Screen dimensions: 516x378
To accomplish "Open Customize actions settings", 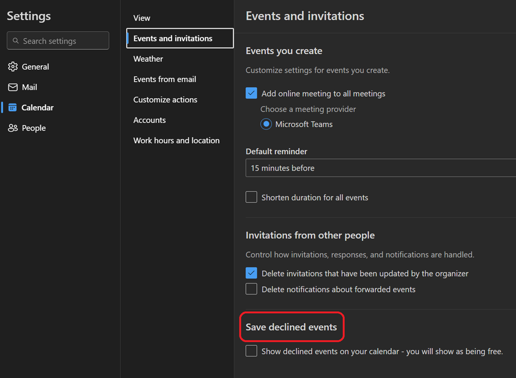I will pos(165,100).
